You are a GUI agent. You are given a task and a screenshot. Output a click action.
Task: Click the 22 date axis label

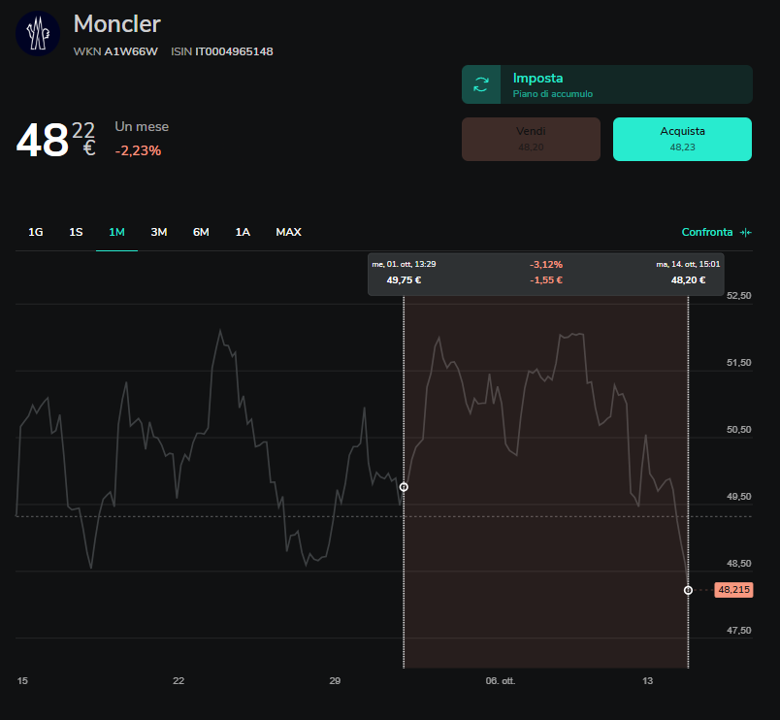click(x=179, y=680)
